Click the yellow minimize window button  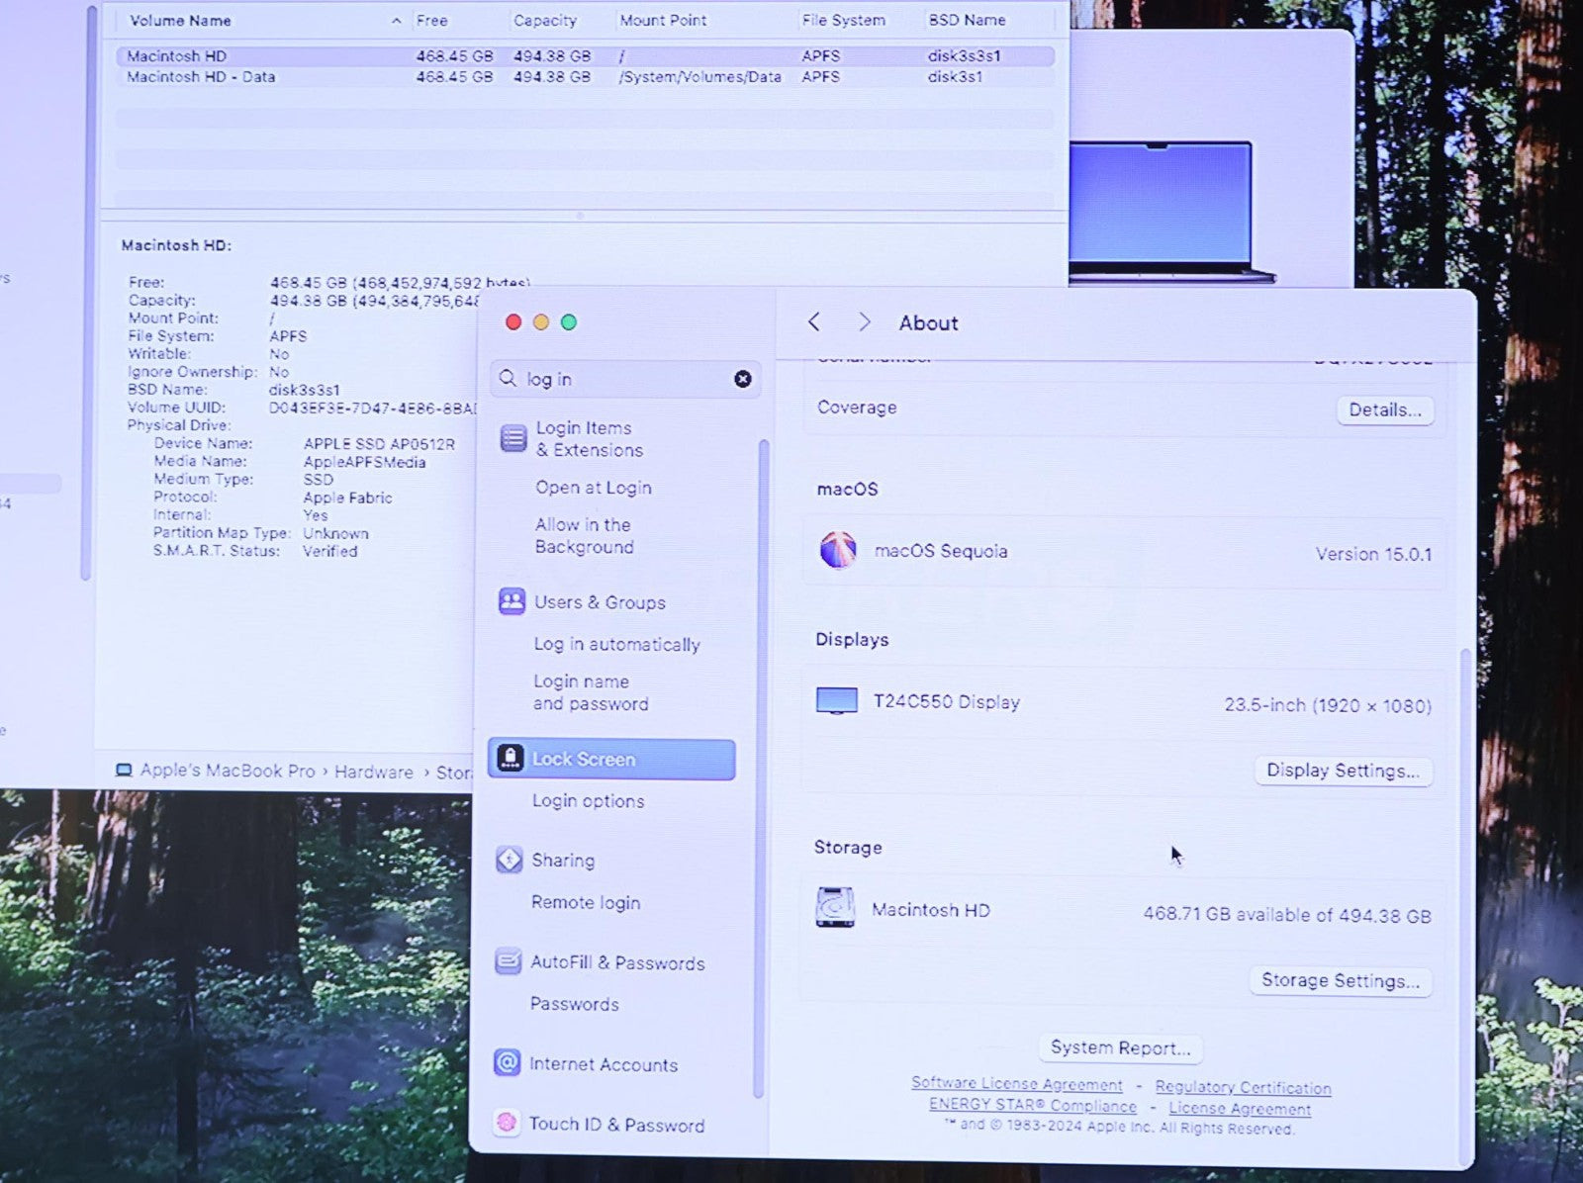point(540,321)
